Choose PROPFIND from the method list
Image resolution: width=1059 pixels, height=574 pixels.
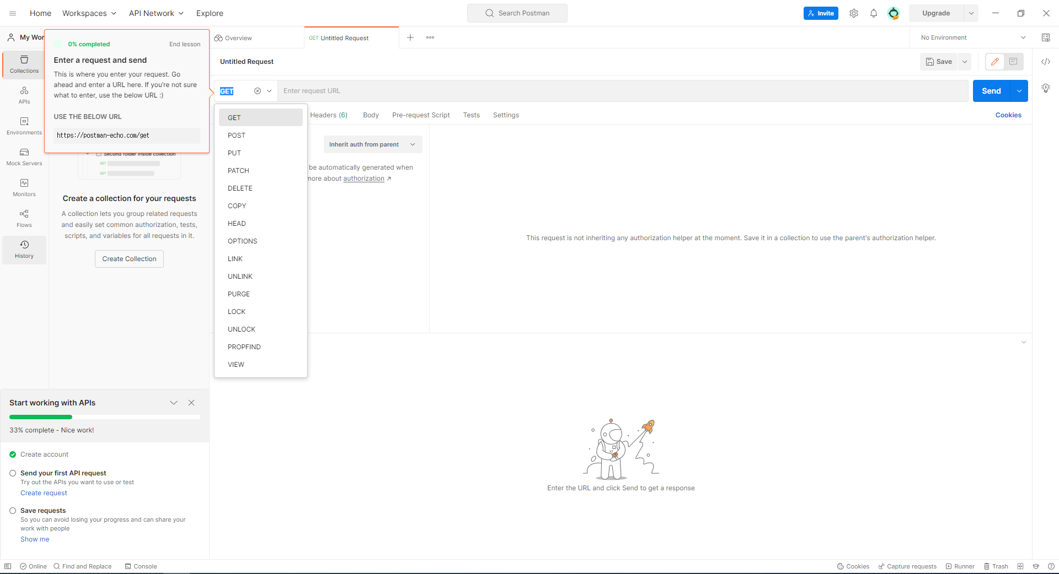click(261, 347)
